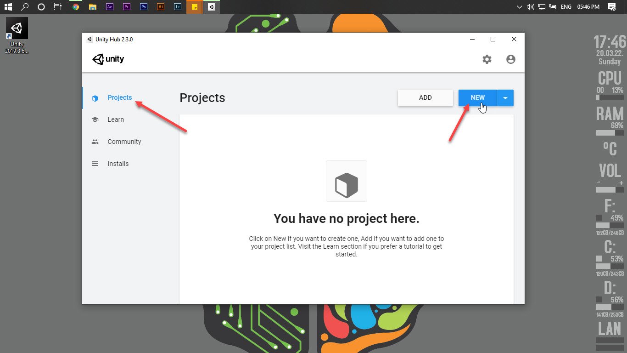Launch After Effects from taskbar
This screenshot has width=627, height=353.
click(x=109, y=7)
